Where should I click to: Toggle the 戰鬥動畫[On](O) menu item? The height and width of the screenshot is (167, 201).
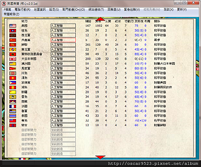coord(74,10)
